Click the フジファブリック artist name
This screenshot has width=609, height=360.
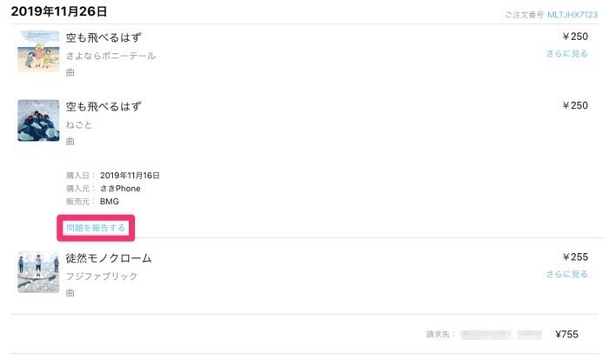coord(102,277)
